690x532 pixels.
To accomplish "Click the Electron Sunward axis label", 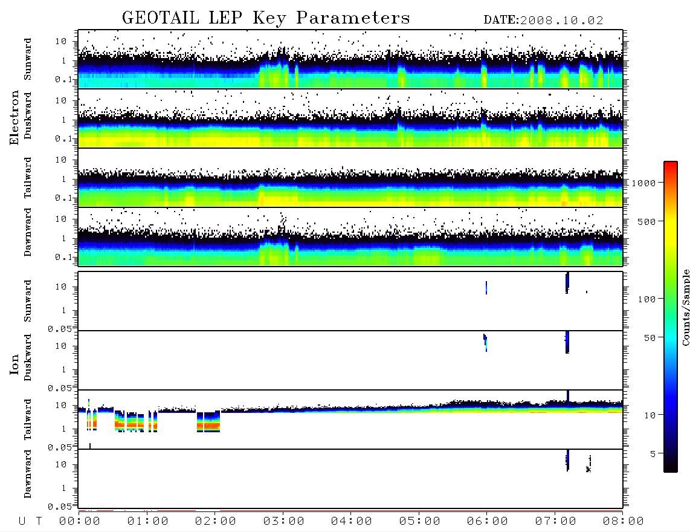I will [28, 59].
